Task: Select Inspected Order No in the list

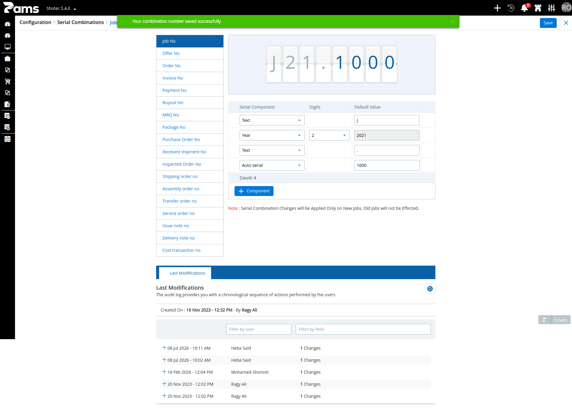Action: click(x=190, y=164)
